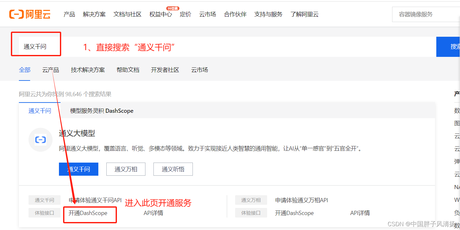
Task: Open 权益中心 in top navigation
Action: point(160,14)
